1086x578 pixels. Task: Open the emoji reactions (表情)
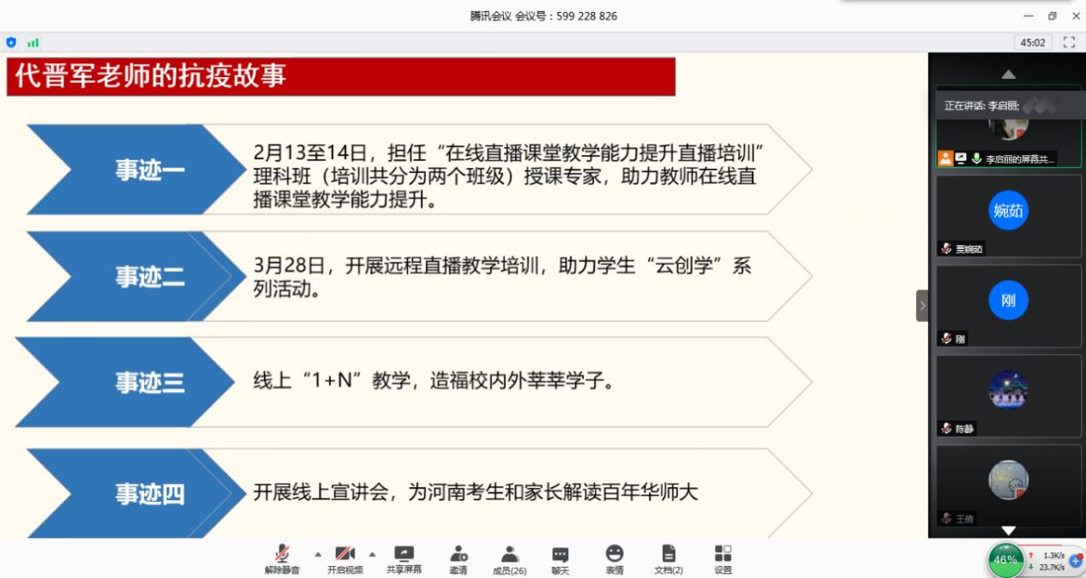coord(615,558)
